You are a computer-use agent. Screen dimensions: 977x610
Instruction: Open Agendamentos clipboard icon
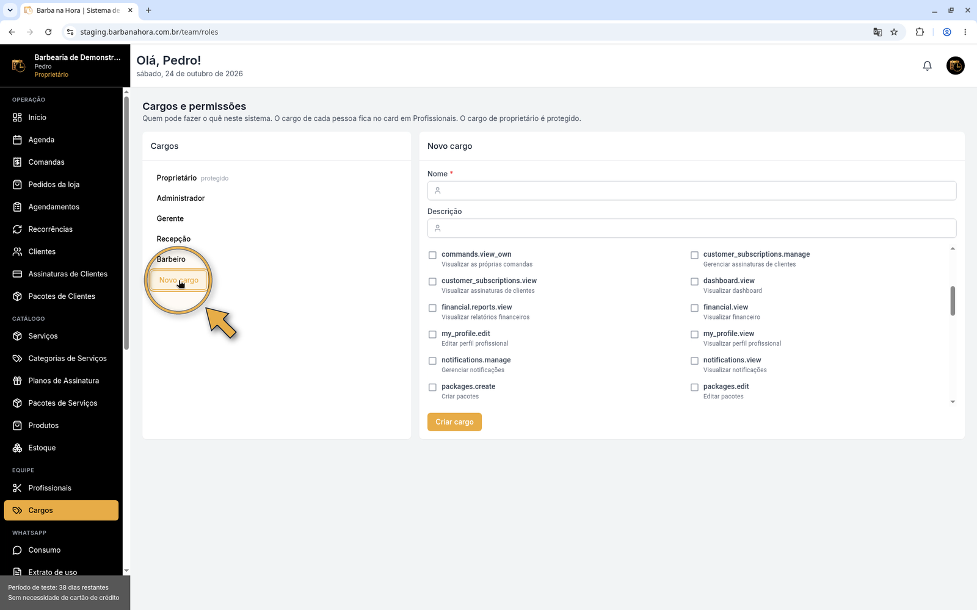coord(17,207)
